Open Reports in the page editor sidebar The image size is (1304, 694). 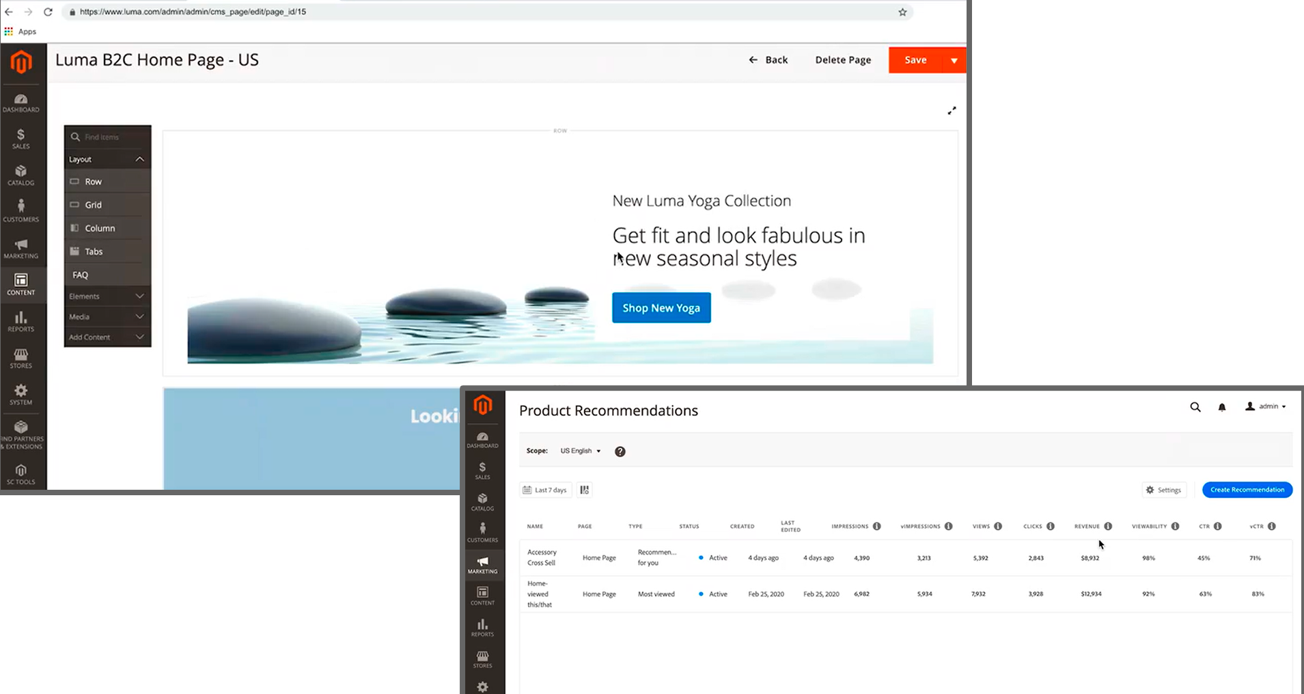coord(20,322)
